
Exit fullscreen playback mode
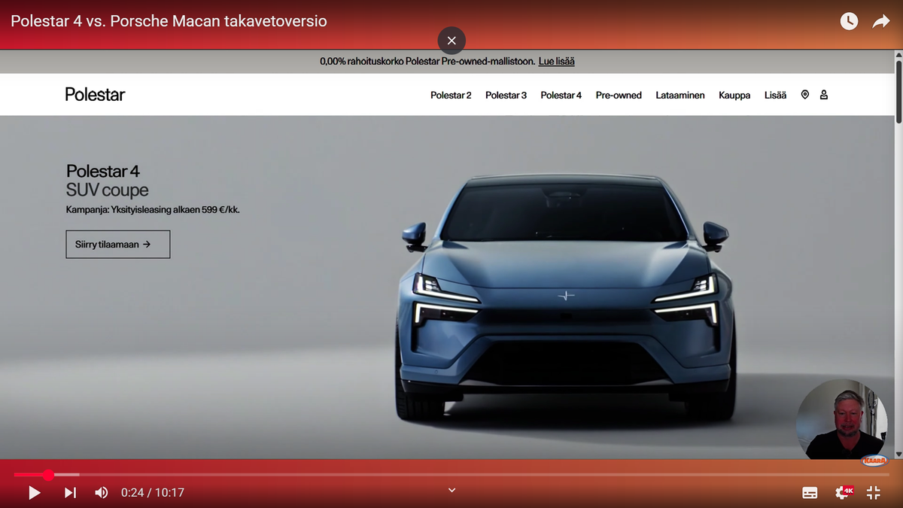pyautogui.click(x=873, y=492)
